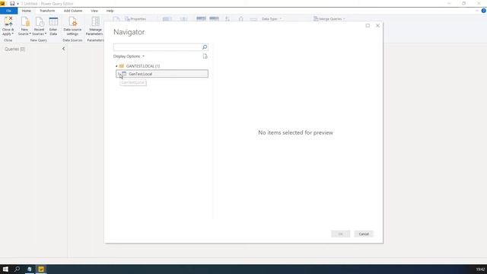Click the Windows Start button
Image resolution: width=487 pixels, height=274 pixels.
(5, 269)
